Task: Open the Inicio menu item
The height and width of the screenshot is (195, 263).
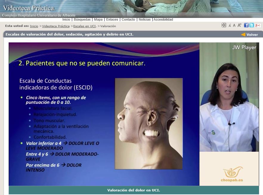Action: coord(66,20)
